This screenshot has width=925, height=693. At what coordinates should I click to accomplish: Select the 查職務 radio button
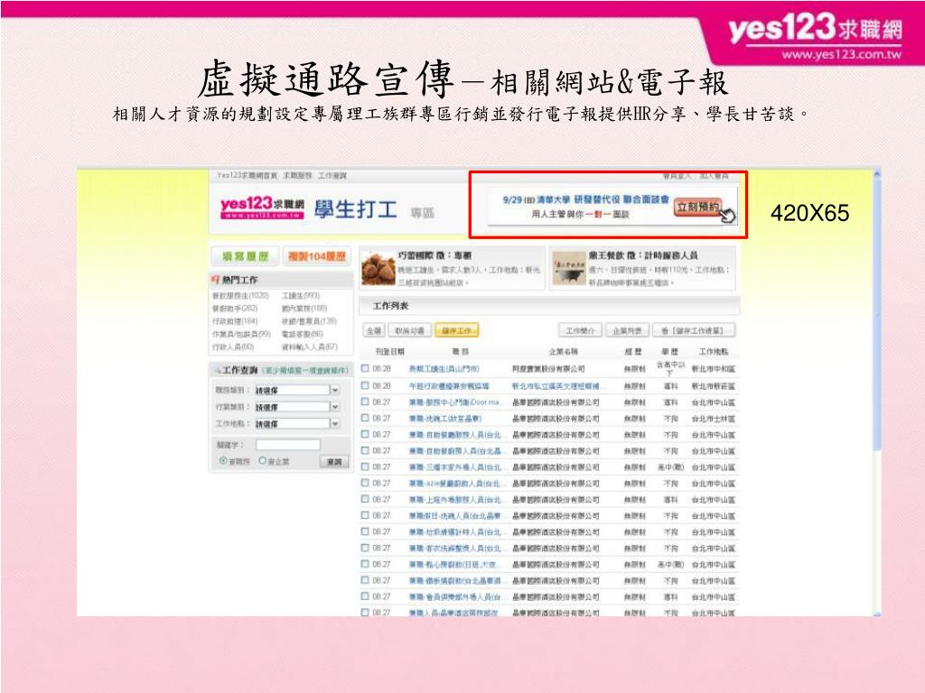[x=223, y=461]
